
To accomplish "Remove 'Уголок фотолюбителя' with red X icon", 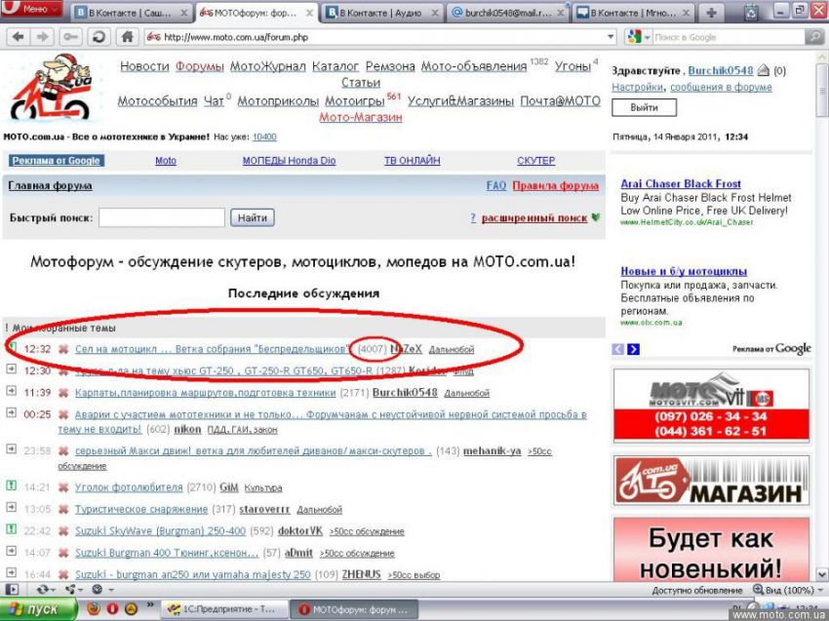I will point(63,487).
